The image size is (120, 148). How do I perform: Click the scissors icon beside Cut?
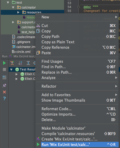coord(38,25)
